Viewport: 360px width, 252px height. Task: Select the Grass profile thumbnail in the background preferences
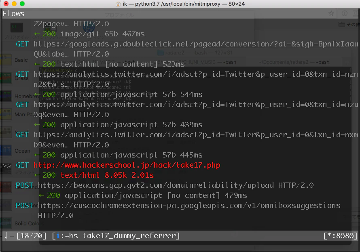coord(6,78)
